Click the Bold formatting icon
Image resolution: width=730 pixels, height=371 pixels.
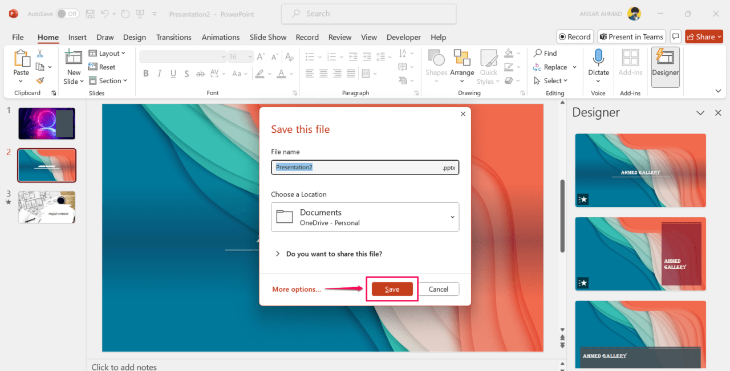point(146,74)
